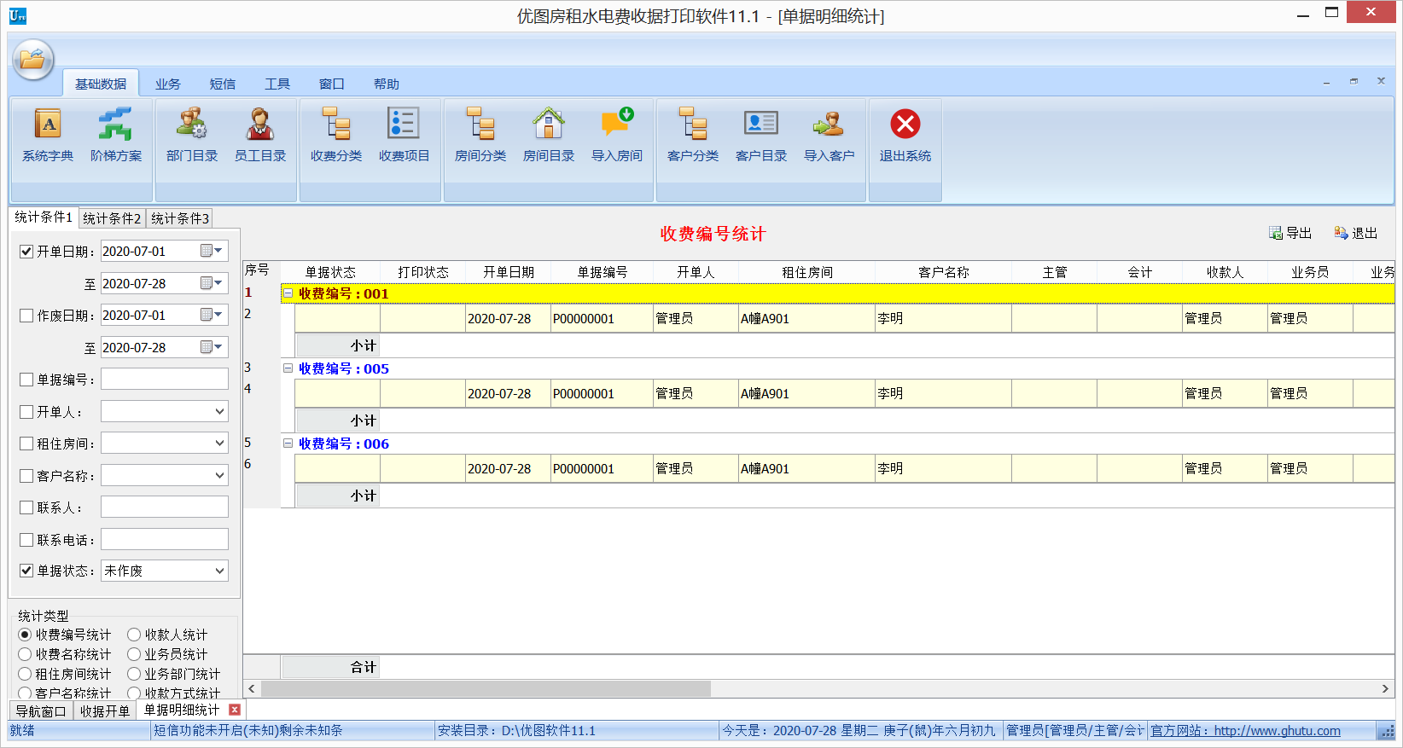Click the 单据编号 text input field
The width and height of the screenshot is (1403, 748).
(x=165, y=380)
